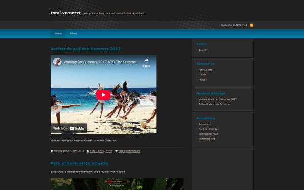
Task: Select the Games category in sidebar
Action: [202, 74]
